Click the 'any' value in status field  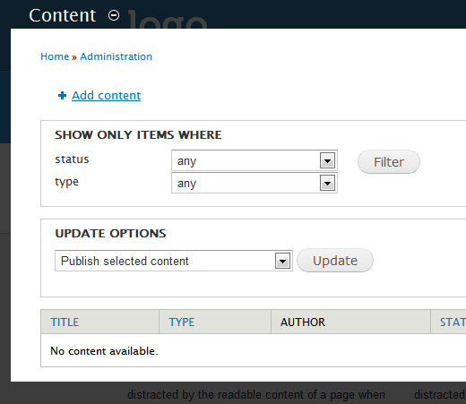(x=186, y=161)
